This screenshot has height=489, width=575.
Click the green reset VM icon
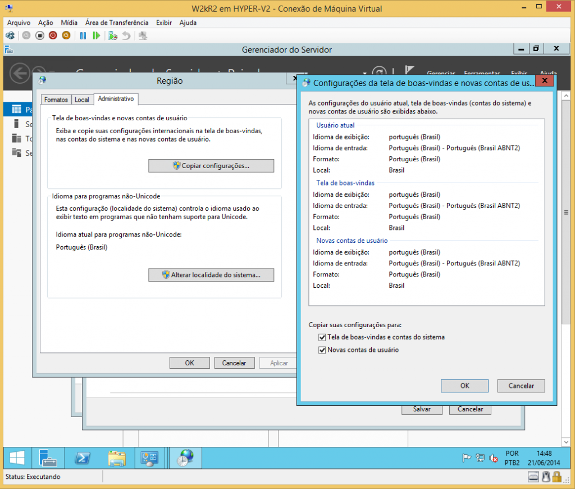click(x=97, y=35)
